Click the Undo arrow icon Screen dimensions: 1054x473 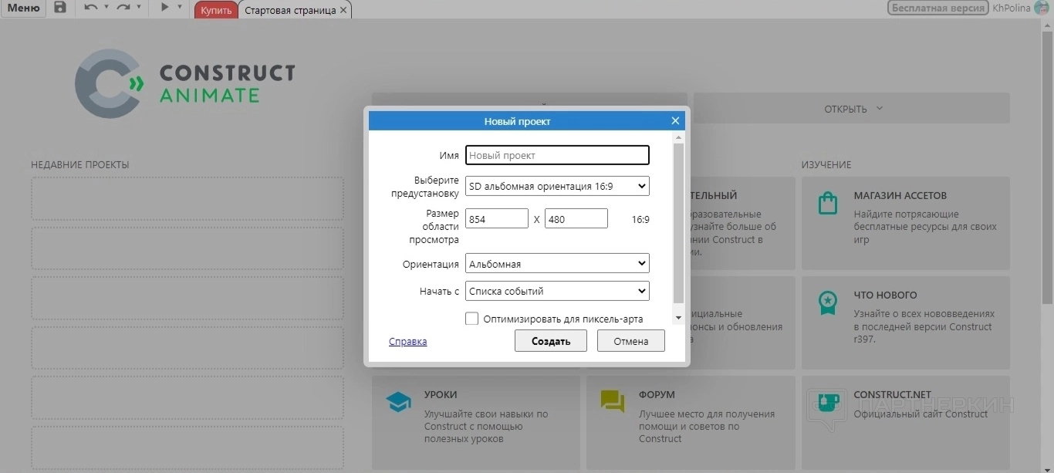click(x=90, y=8)
